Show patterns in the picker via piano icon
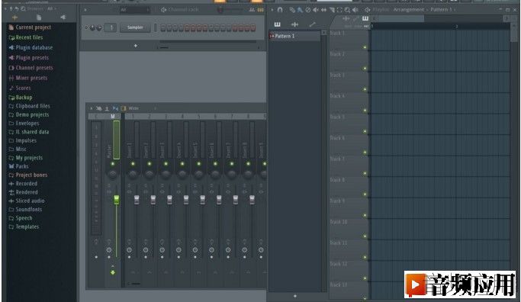The height and width of the screenshot is (302, 521). coord(277,24)
